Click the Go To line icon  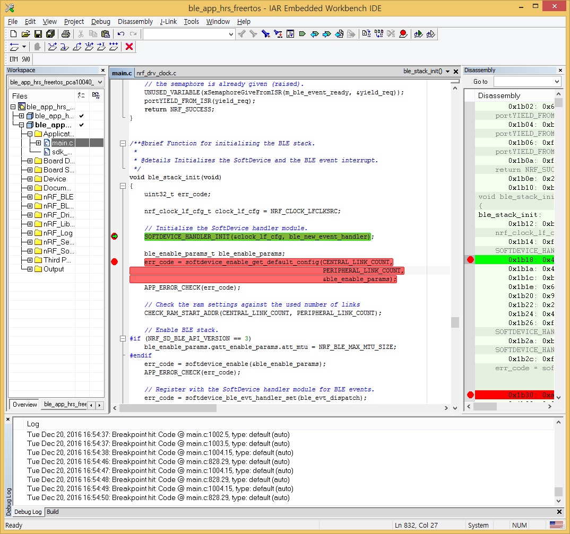[290, 34]
